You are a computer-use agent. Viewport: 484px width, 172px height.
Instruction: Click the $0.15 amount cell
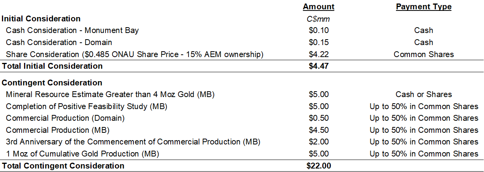pos(318,42)
